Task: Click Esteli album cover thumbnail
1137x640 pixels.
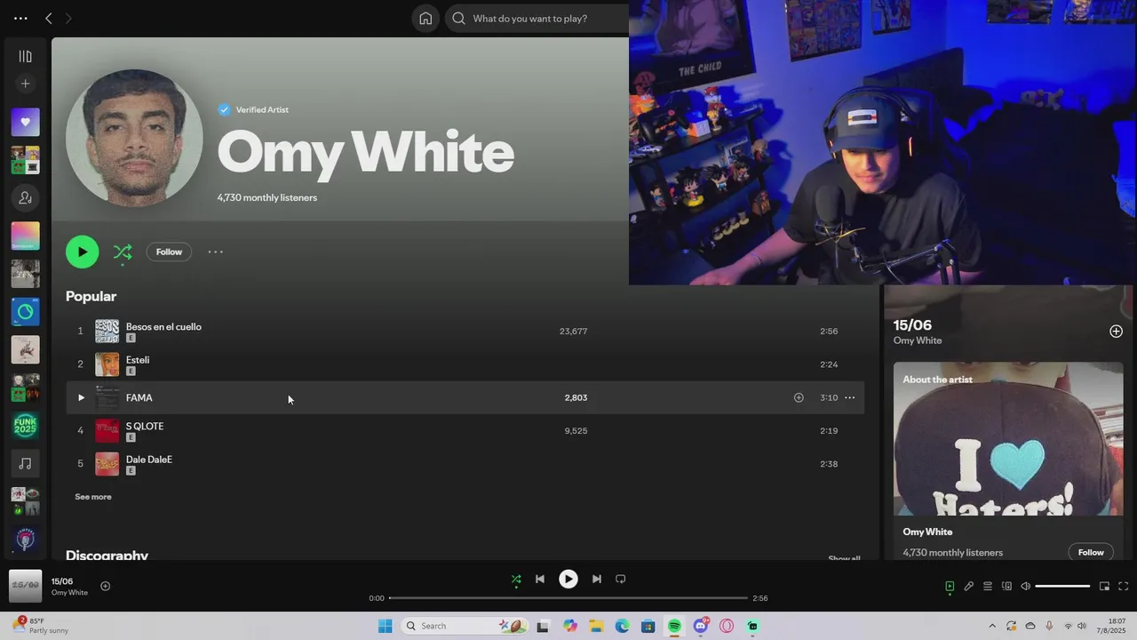Action: coord(107,364)
